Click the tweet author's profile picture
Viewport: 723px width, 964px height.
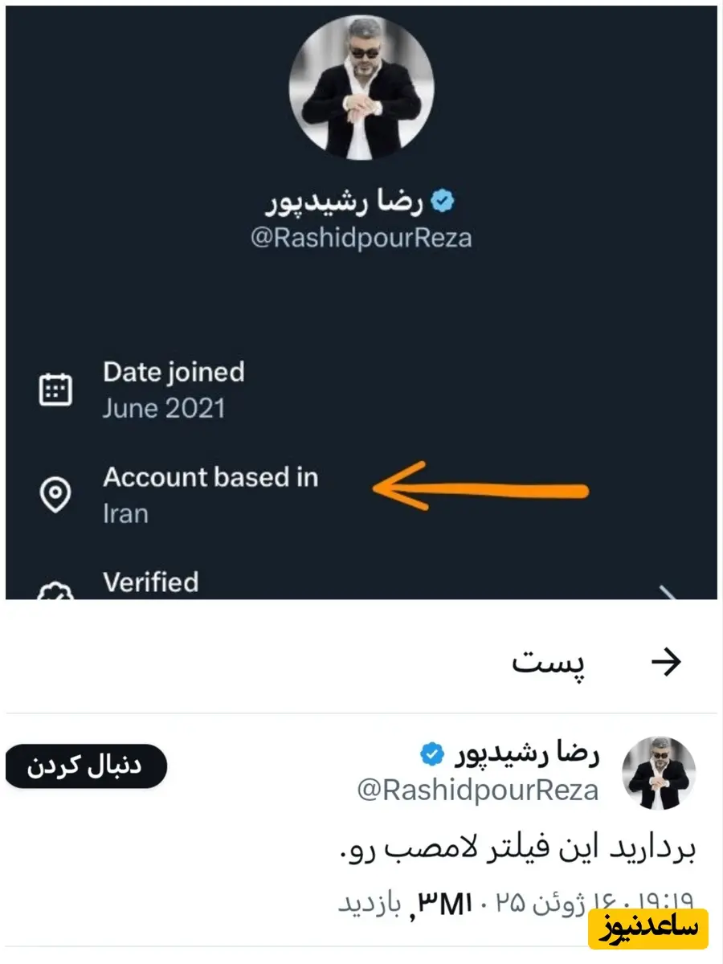[x=657, y=771]
